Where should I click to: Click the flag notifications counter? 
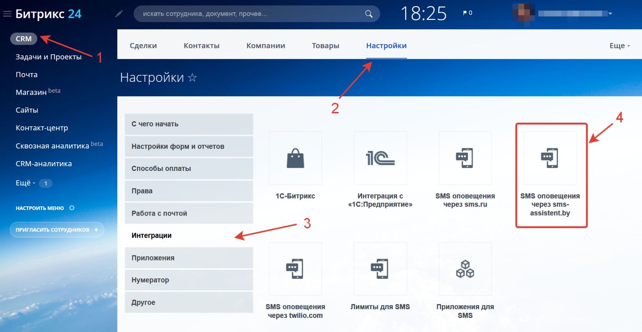click(467, 13)
